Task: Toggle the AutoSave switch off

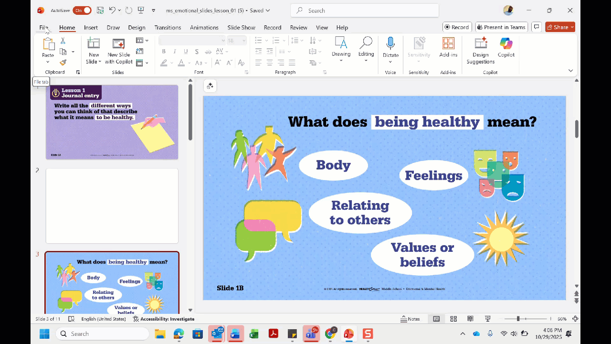Action: coord(82,10)
